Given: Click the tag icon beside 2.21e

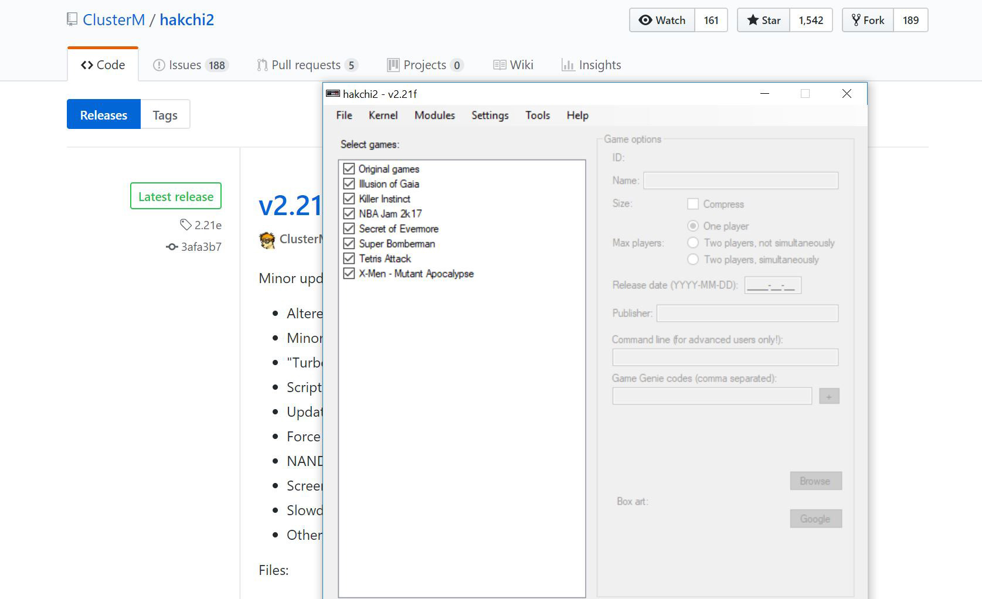Looking at the screenshot, I should [x=185, y=224].
